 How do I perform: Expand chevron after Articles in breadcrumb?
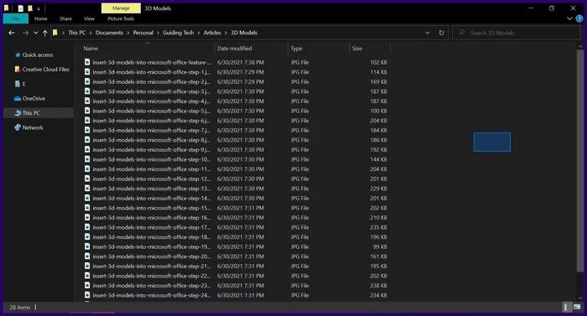[226, 33]
